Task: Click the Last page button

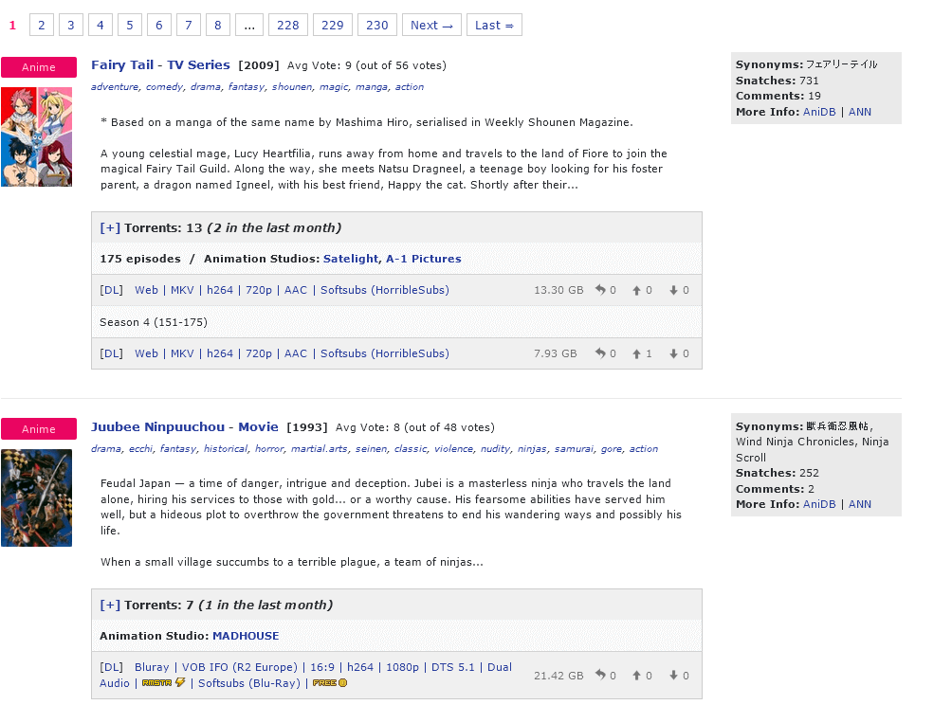Action: 494,25
